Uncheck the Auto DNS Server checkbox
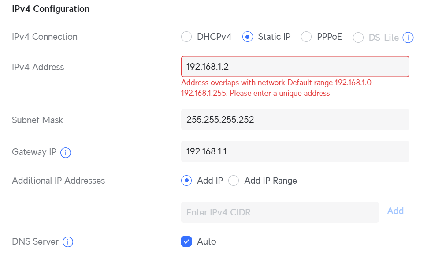Viewport: 431px width, 256px height. (186, 241)
